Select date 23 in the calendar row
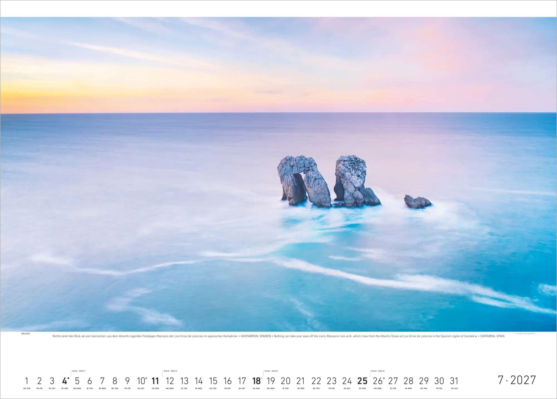 pos(331,381)
